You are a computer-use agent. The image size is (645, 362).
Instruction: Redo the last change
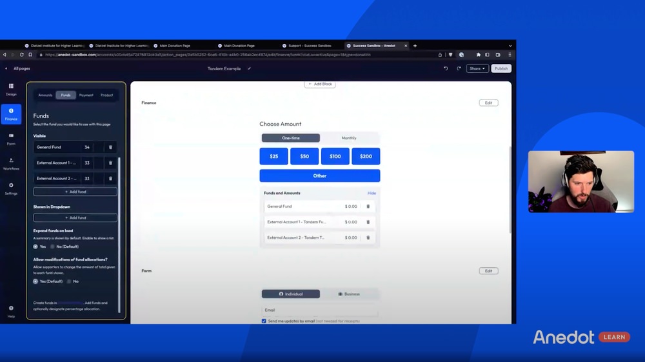click(459, 68)
